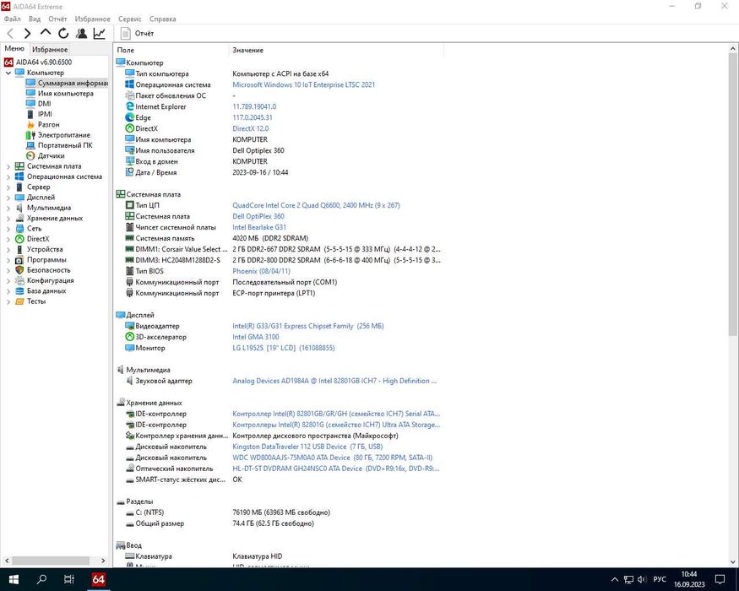Expand the Тесты tree node

[8, 301]
